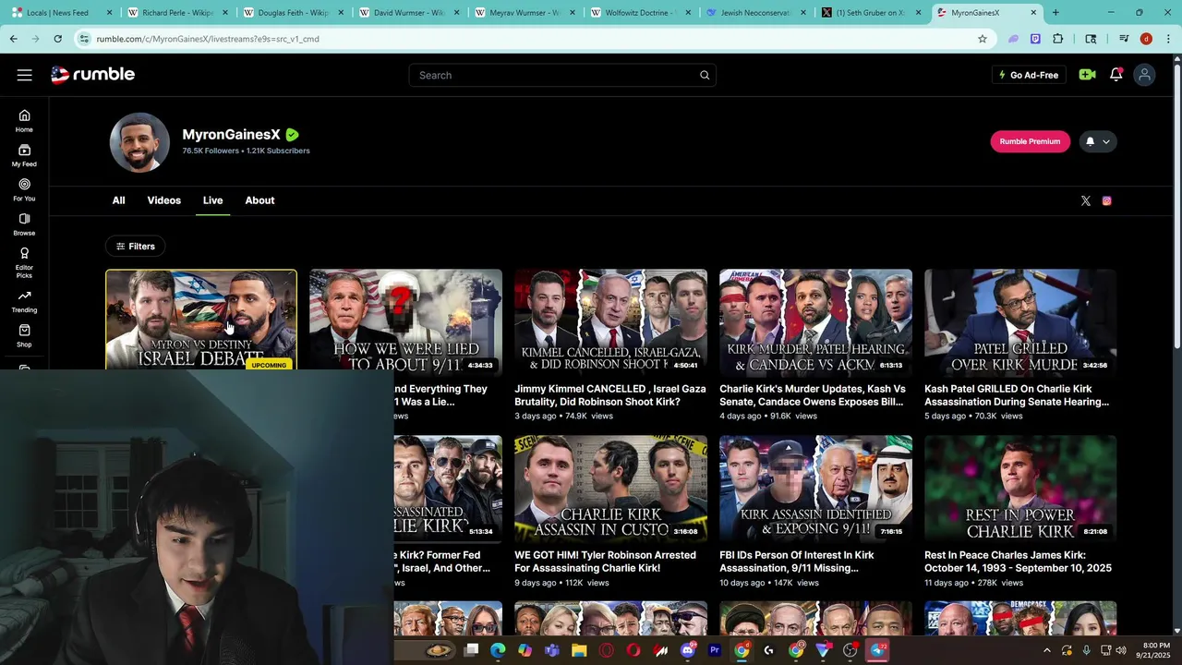Open Rest In Peace Charles James Kirk title
The height and width of the screenshot is (665, 1182).
pos(1018,562)
